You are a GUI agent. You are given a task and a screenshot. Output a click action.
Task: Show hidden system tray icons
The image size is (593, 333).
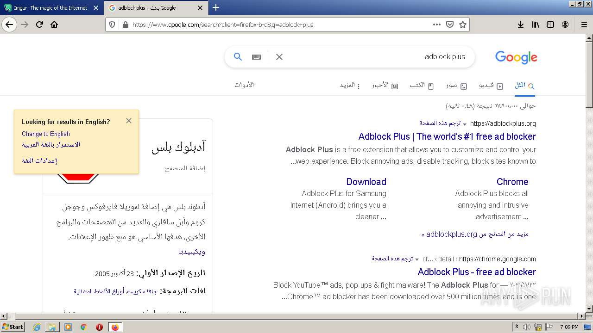pyautogui.click(x=517, y=327)
